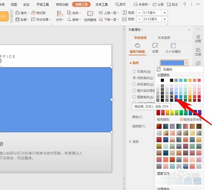Select Size & Properties (大小与属性) icon
The image size is (212, 190).
(x=173, y=46)
